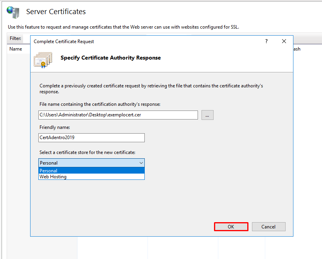Click the Friendly name text field
The image size is (322, 259).
point(91,138)
